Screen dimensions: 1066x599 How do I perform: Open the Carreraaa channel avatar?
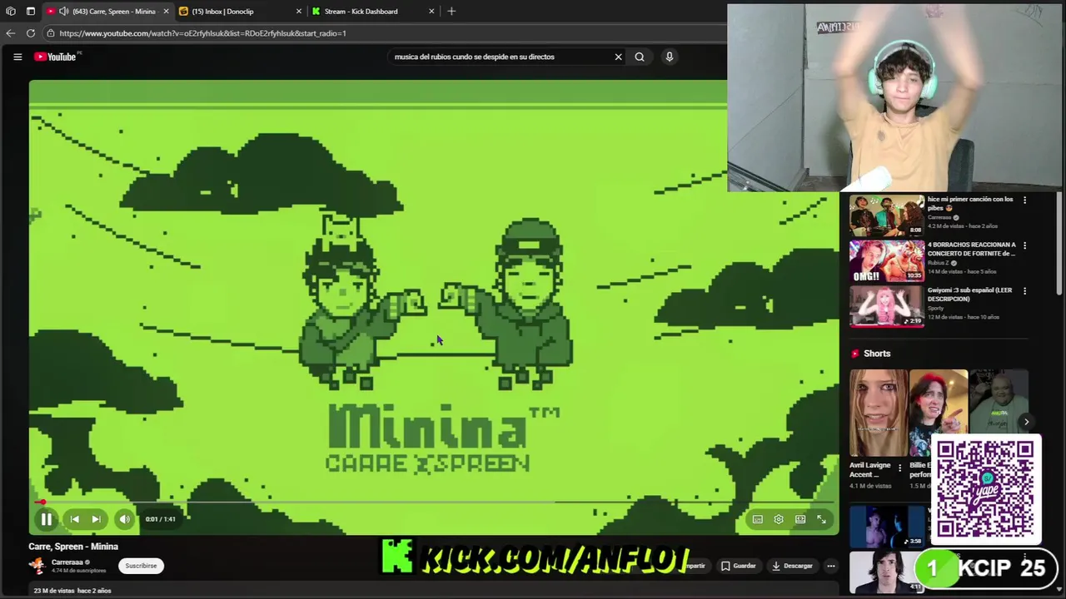pyautogui.click(x=37, y=566)
